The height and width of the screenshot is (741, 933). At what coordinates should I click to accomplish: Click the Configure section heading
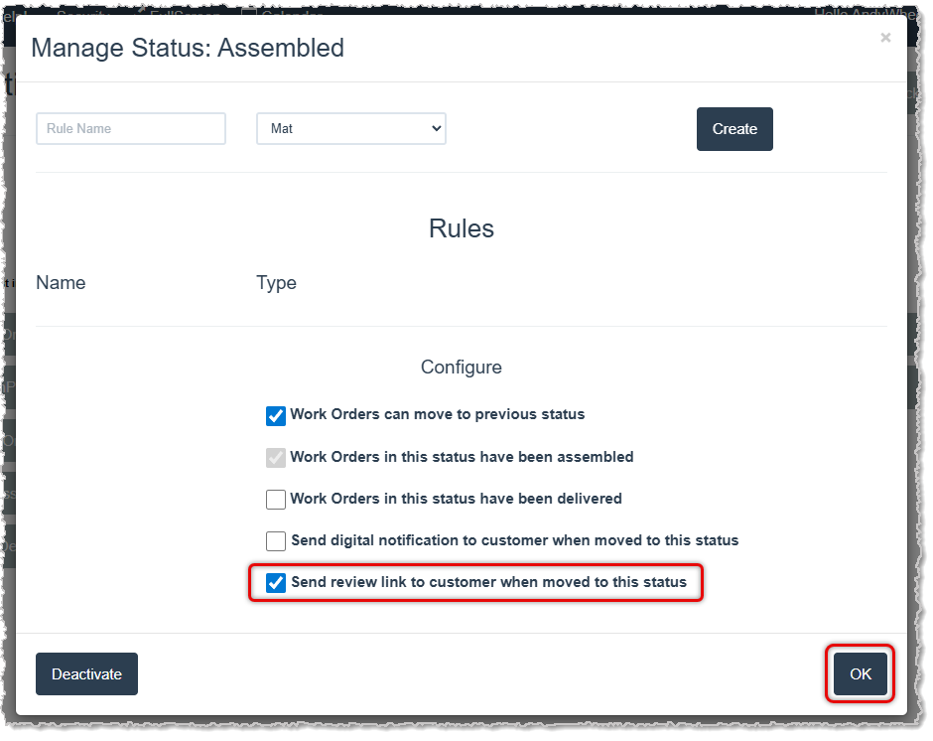462,368
